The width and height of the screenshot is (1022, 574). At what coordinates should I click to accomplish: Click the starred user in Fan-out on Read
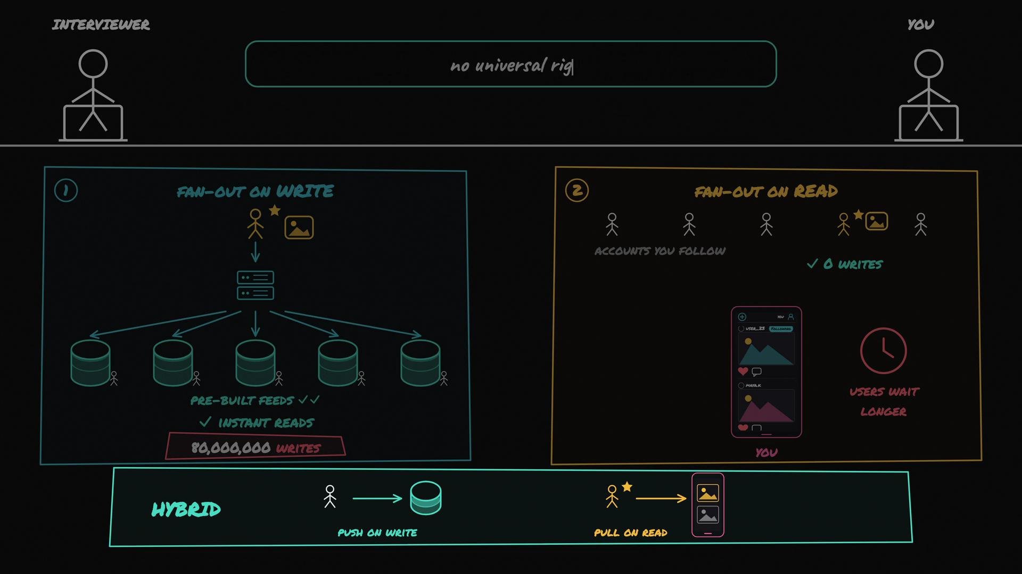[844, 224]
